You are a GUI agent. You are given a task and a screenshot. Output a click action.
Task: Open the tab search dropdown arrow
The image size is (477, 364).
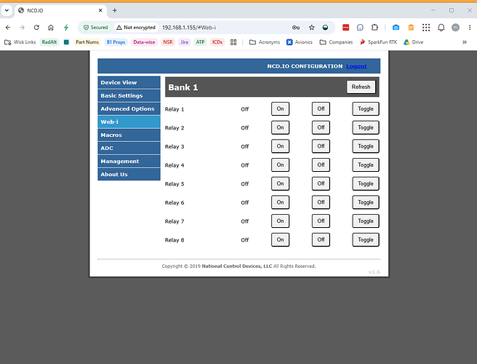click(7, 10)
